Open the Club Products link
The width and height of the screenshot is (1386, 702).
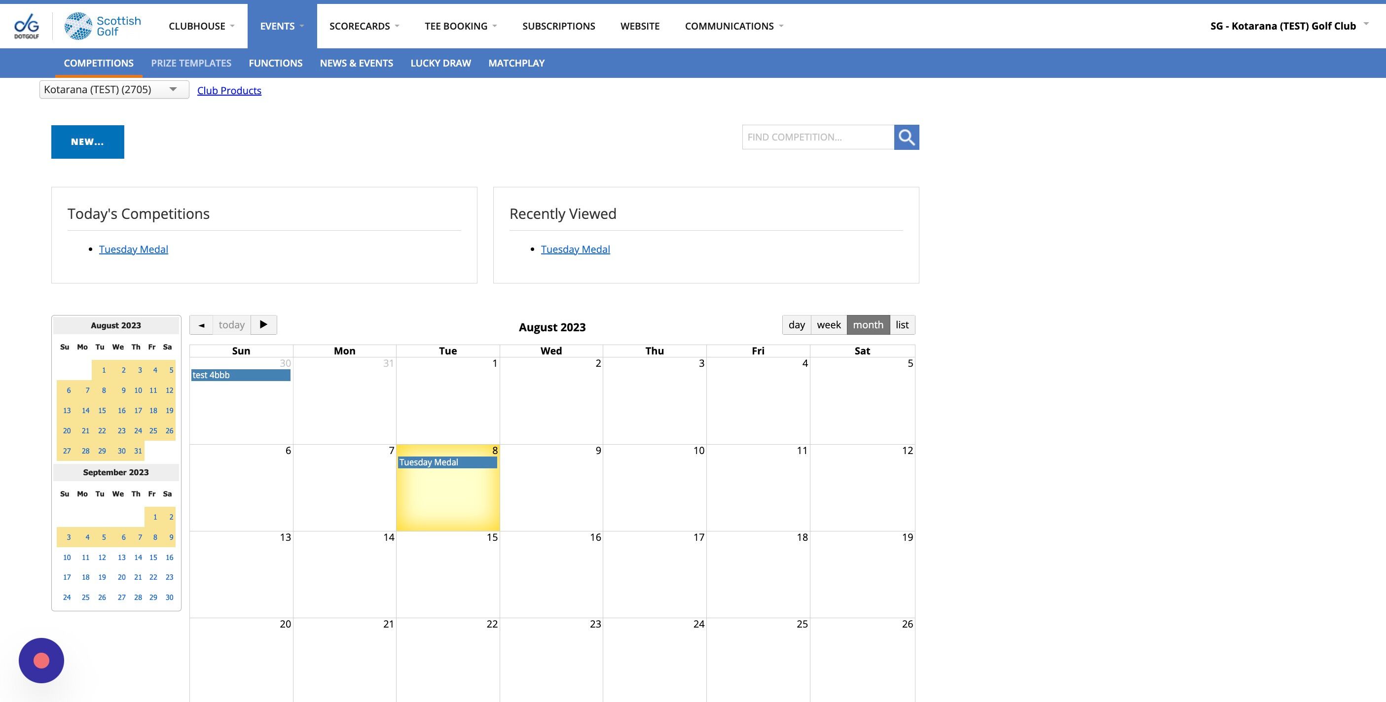point(229,90)
